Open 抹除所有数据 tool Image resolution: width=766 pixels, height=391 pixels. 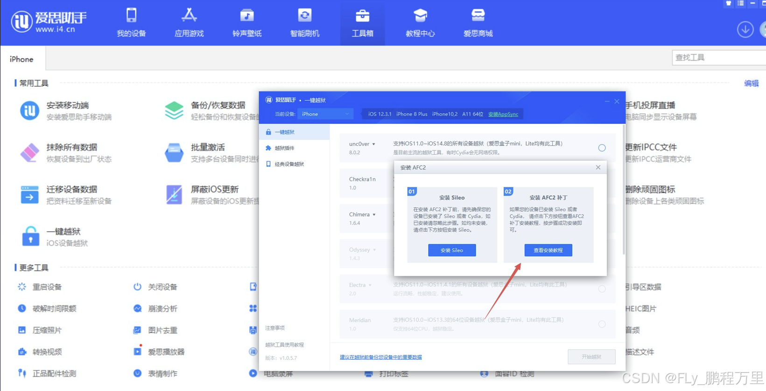pyautogui.click(x=66, y=153)
